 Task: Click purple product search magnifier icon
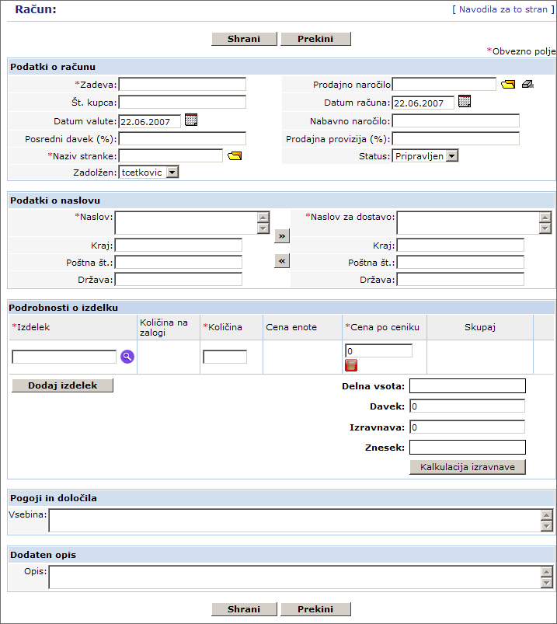[x=127, y=357]
